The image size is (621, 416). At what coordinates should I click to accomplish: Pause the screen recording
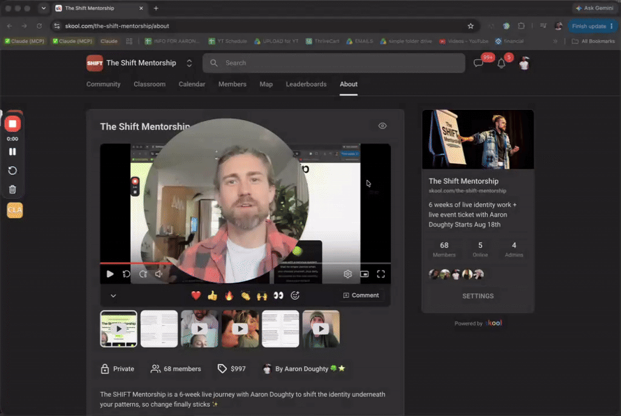point(13,152)
